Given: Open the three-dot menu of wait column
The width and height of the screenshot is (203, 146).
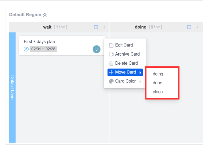Looking at the screenshot, I should tap(104, 27).
